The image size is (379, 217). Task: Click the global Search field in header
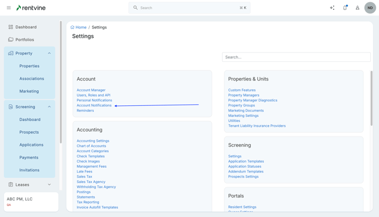click(x=189, y=8)
